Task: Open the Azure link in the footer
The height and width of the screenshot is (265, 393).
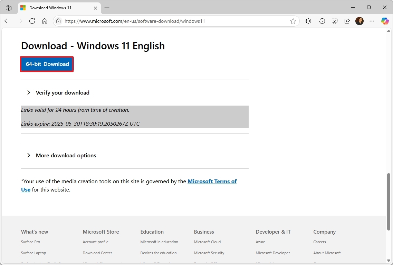Action: (x=260, y=242)
